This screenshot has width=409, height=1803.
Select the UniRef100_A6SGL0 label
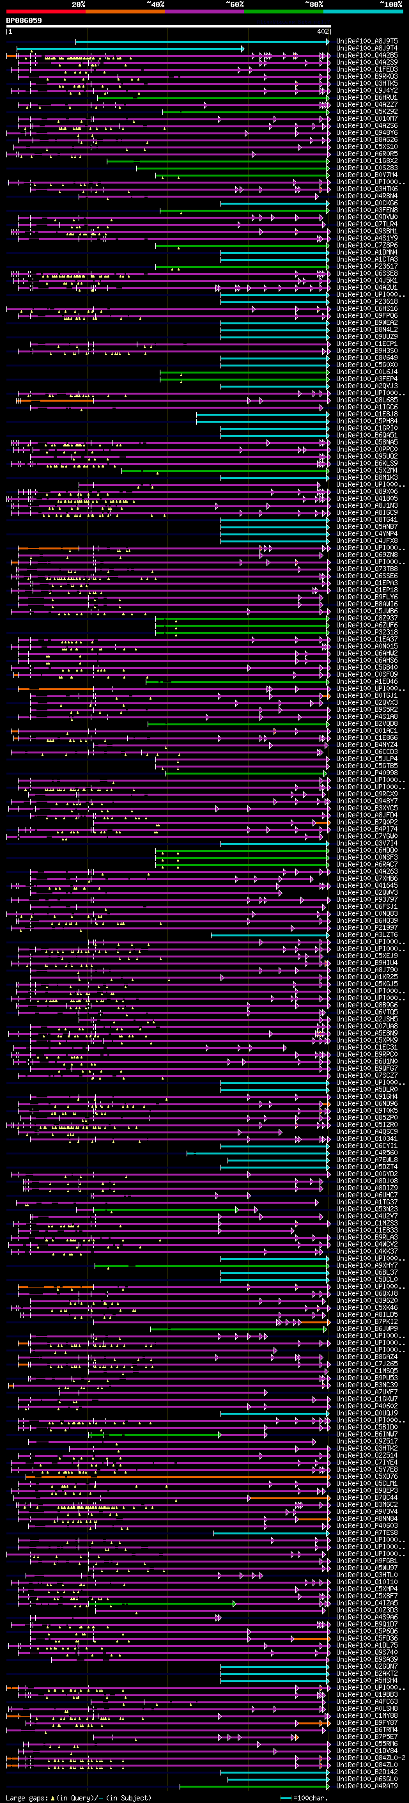(x=366, y=1779)
